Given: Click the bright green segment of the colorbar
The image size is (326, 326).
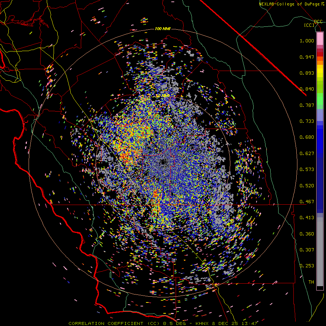Looking at the screenshot, I should coord(320,99).
